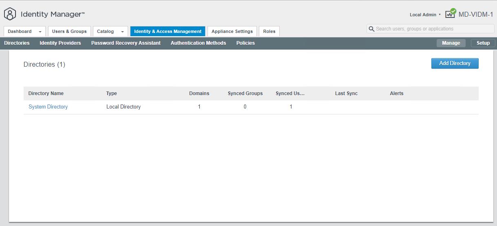Expand the Catalog tab dropdown arrow
This screenshot has height=226, width=497.
[x=122, y=32]
